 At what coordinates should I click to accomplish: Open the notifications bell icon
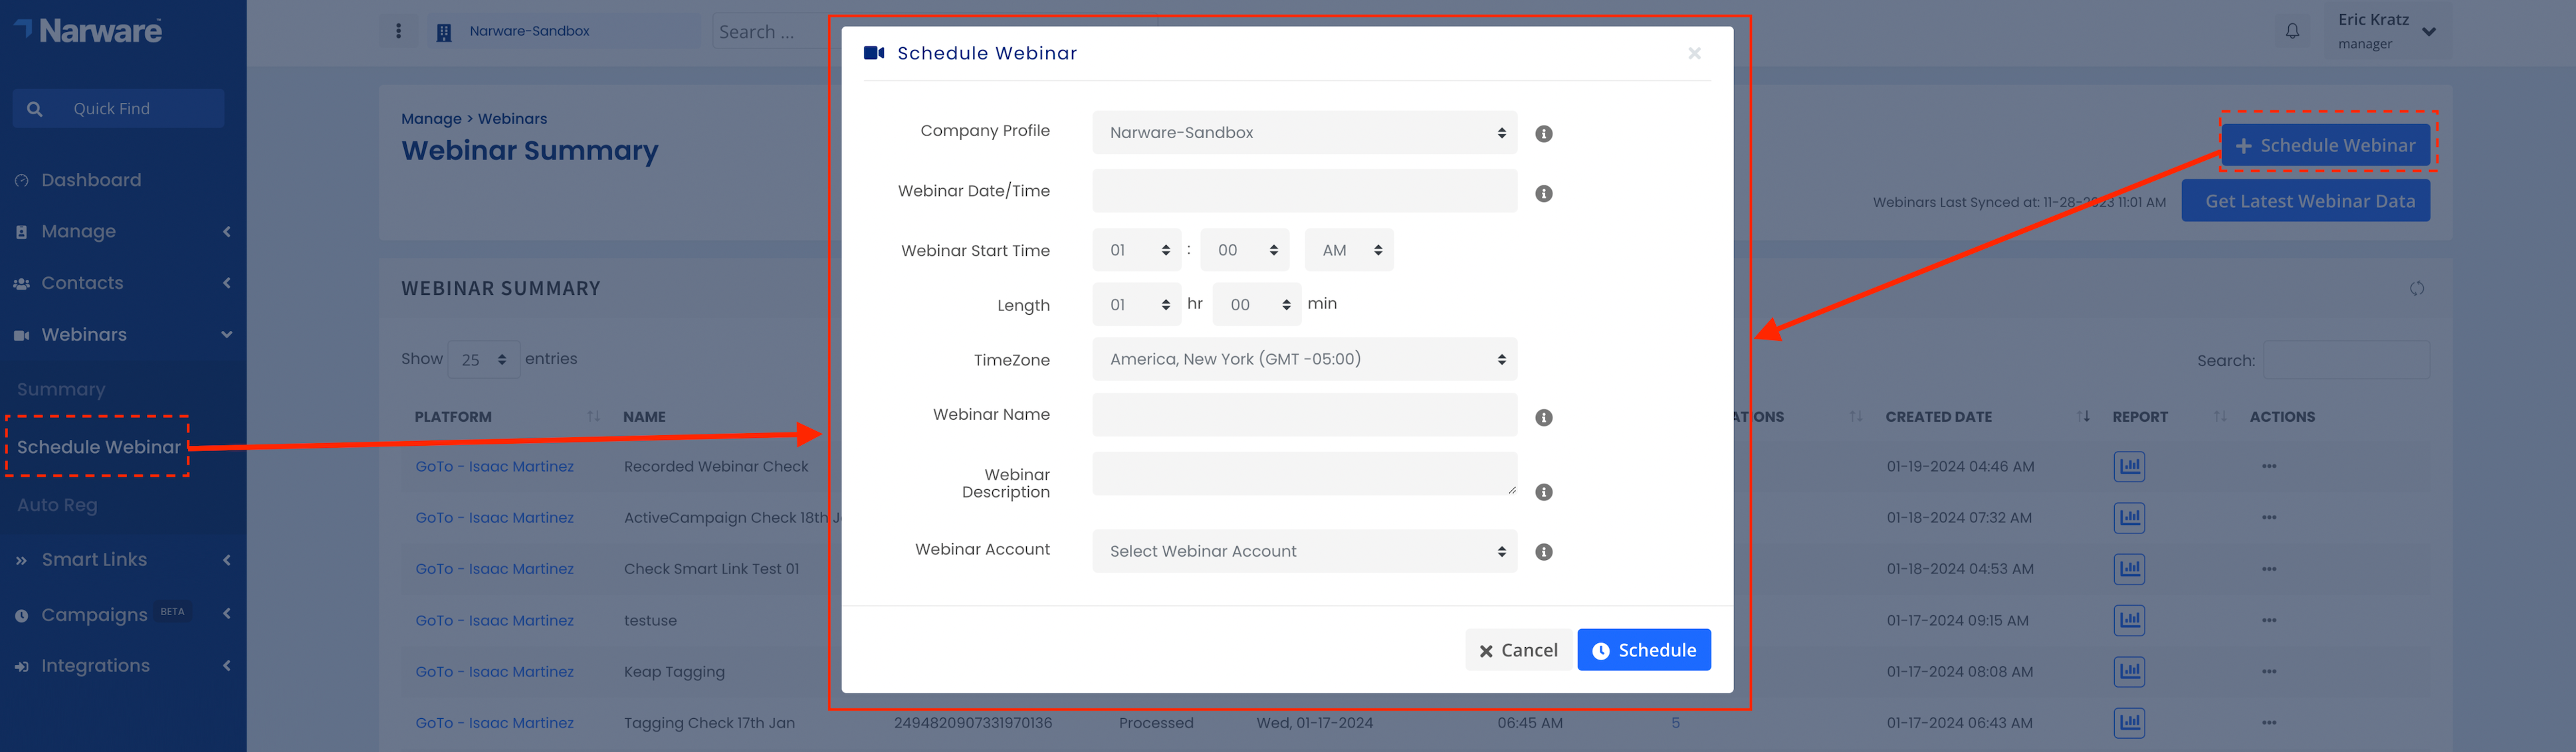pos(2292,31)
